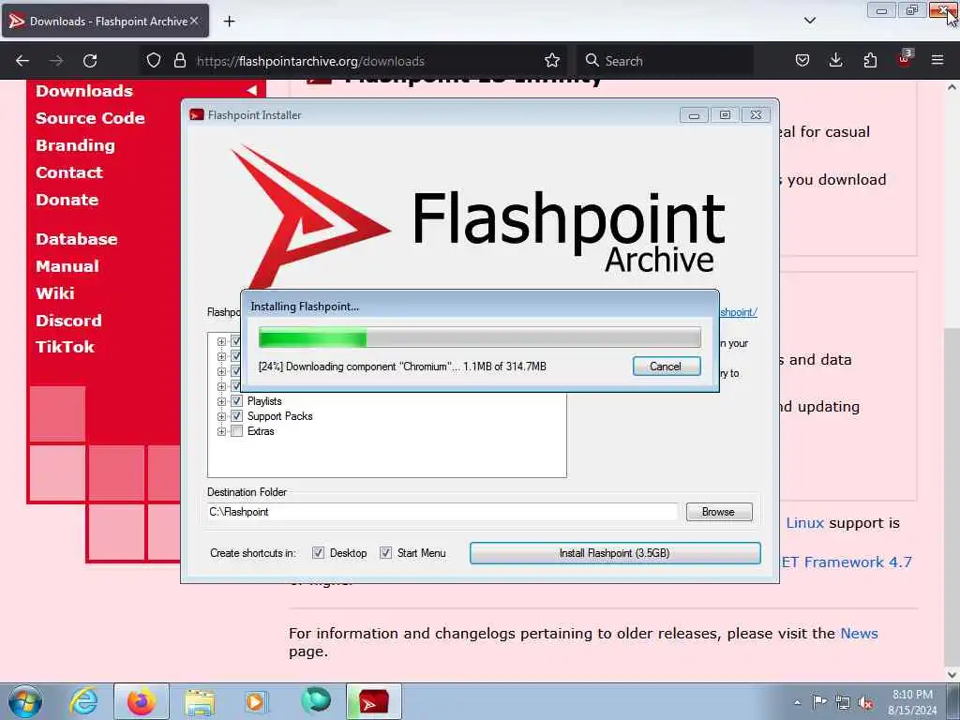Open Branding in the site sidebar
Screen dimensions: 960x720
tap(75, 145)
